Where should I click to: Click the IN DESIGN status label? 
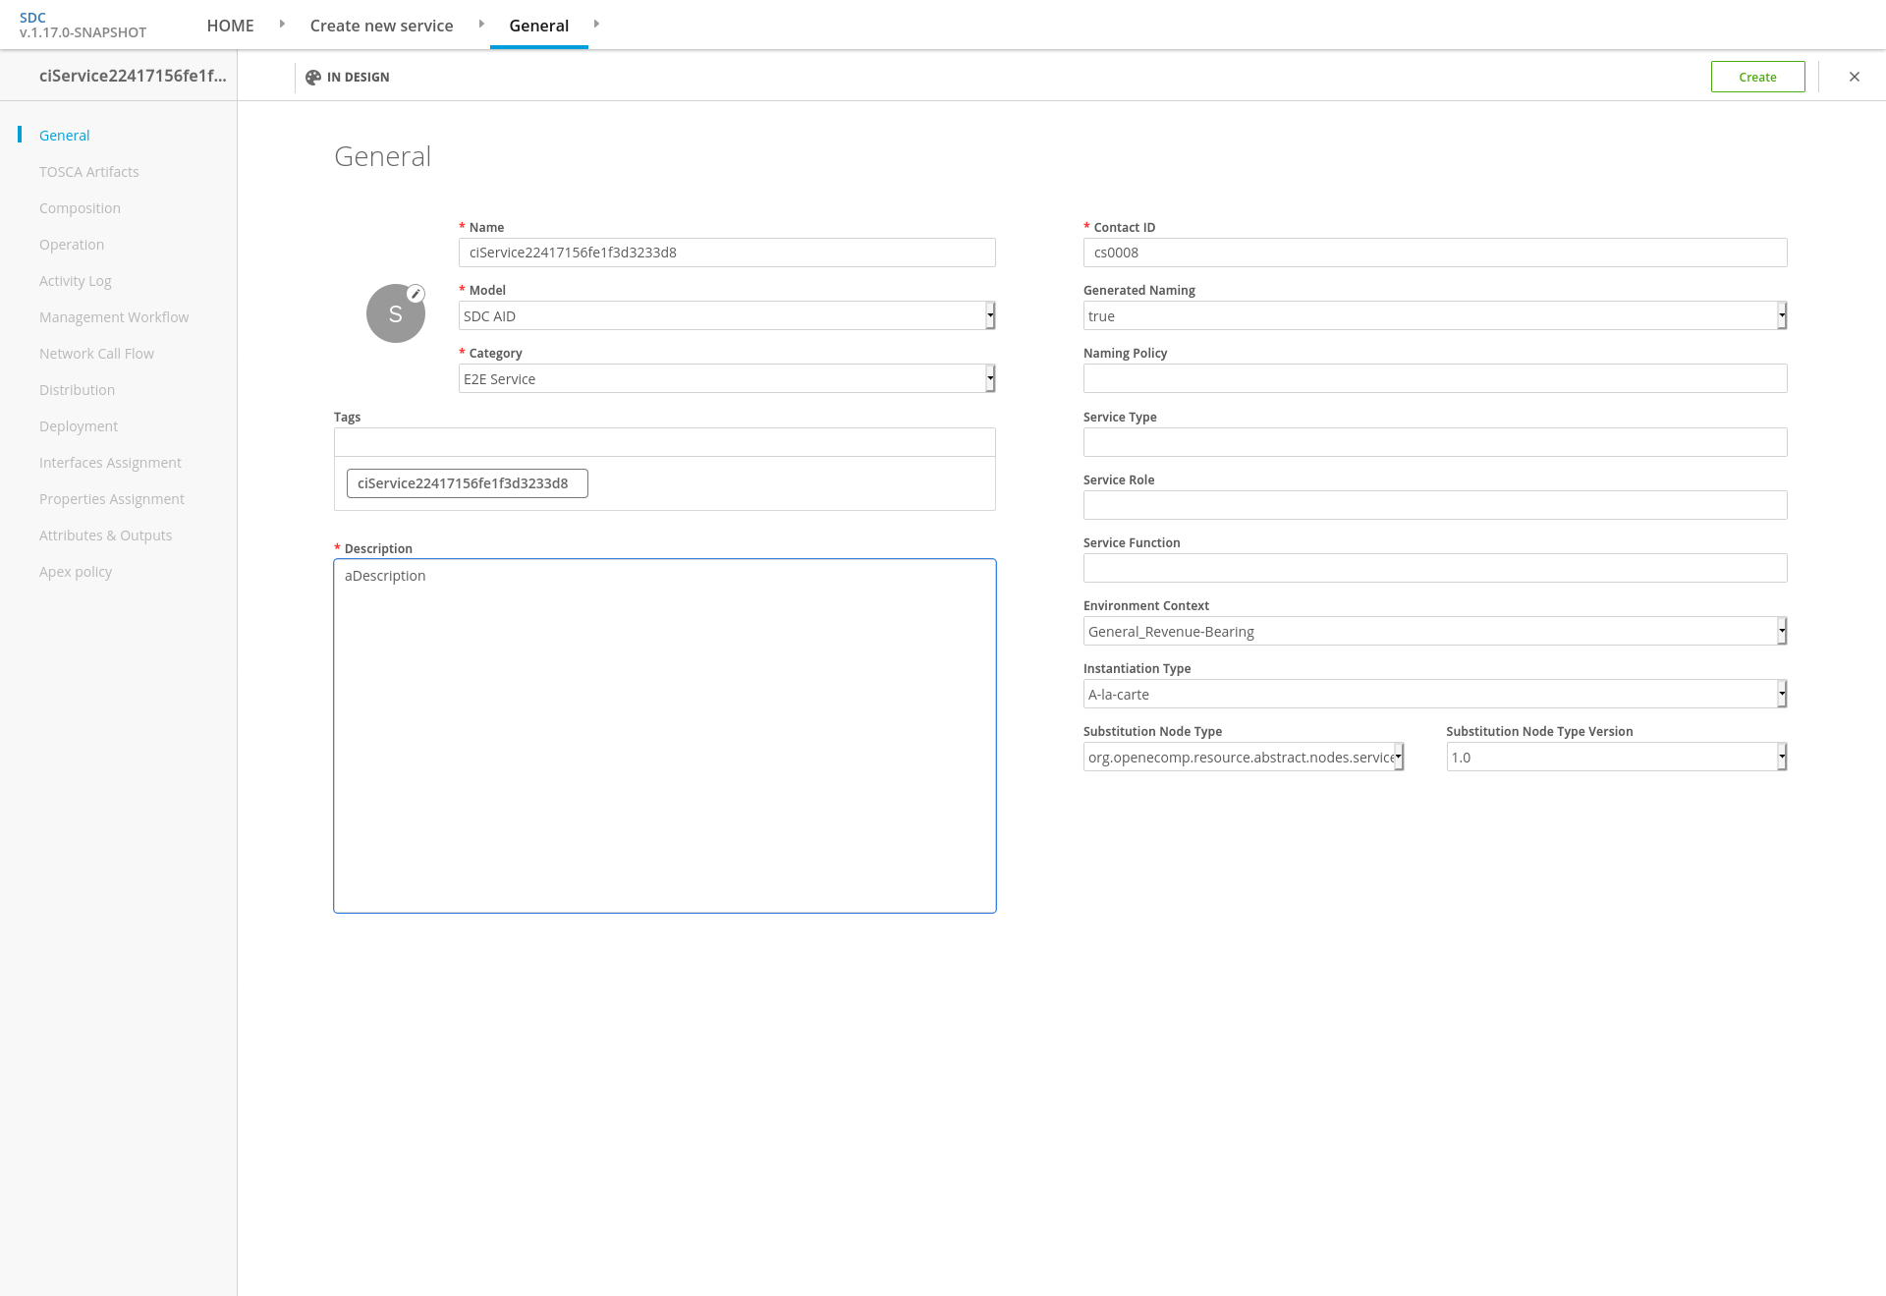(358, 77)
